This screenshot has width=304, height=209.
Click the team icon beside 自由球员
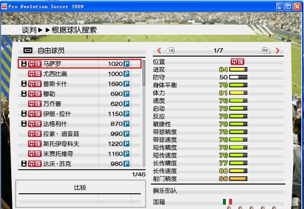[x=28, y=51]
